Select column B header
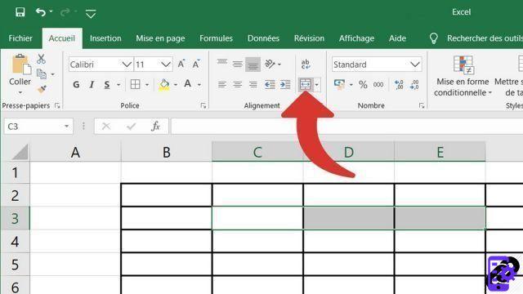The height and width of the screenshot is (294, 523). pos(167,153)
